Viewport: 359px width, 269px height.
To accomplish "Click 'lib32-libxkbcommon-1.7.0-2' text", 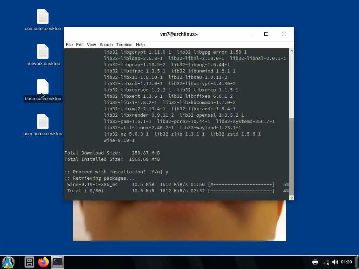I will 199,103.
